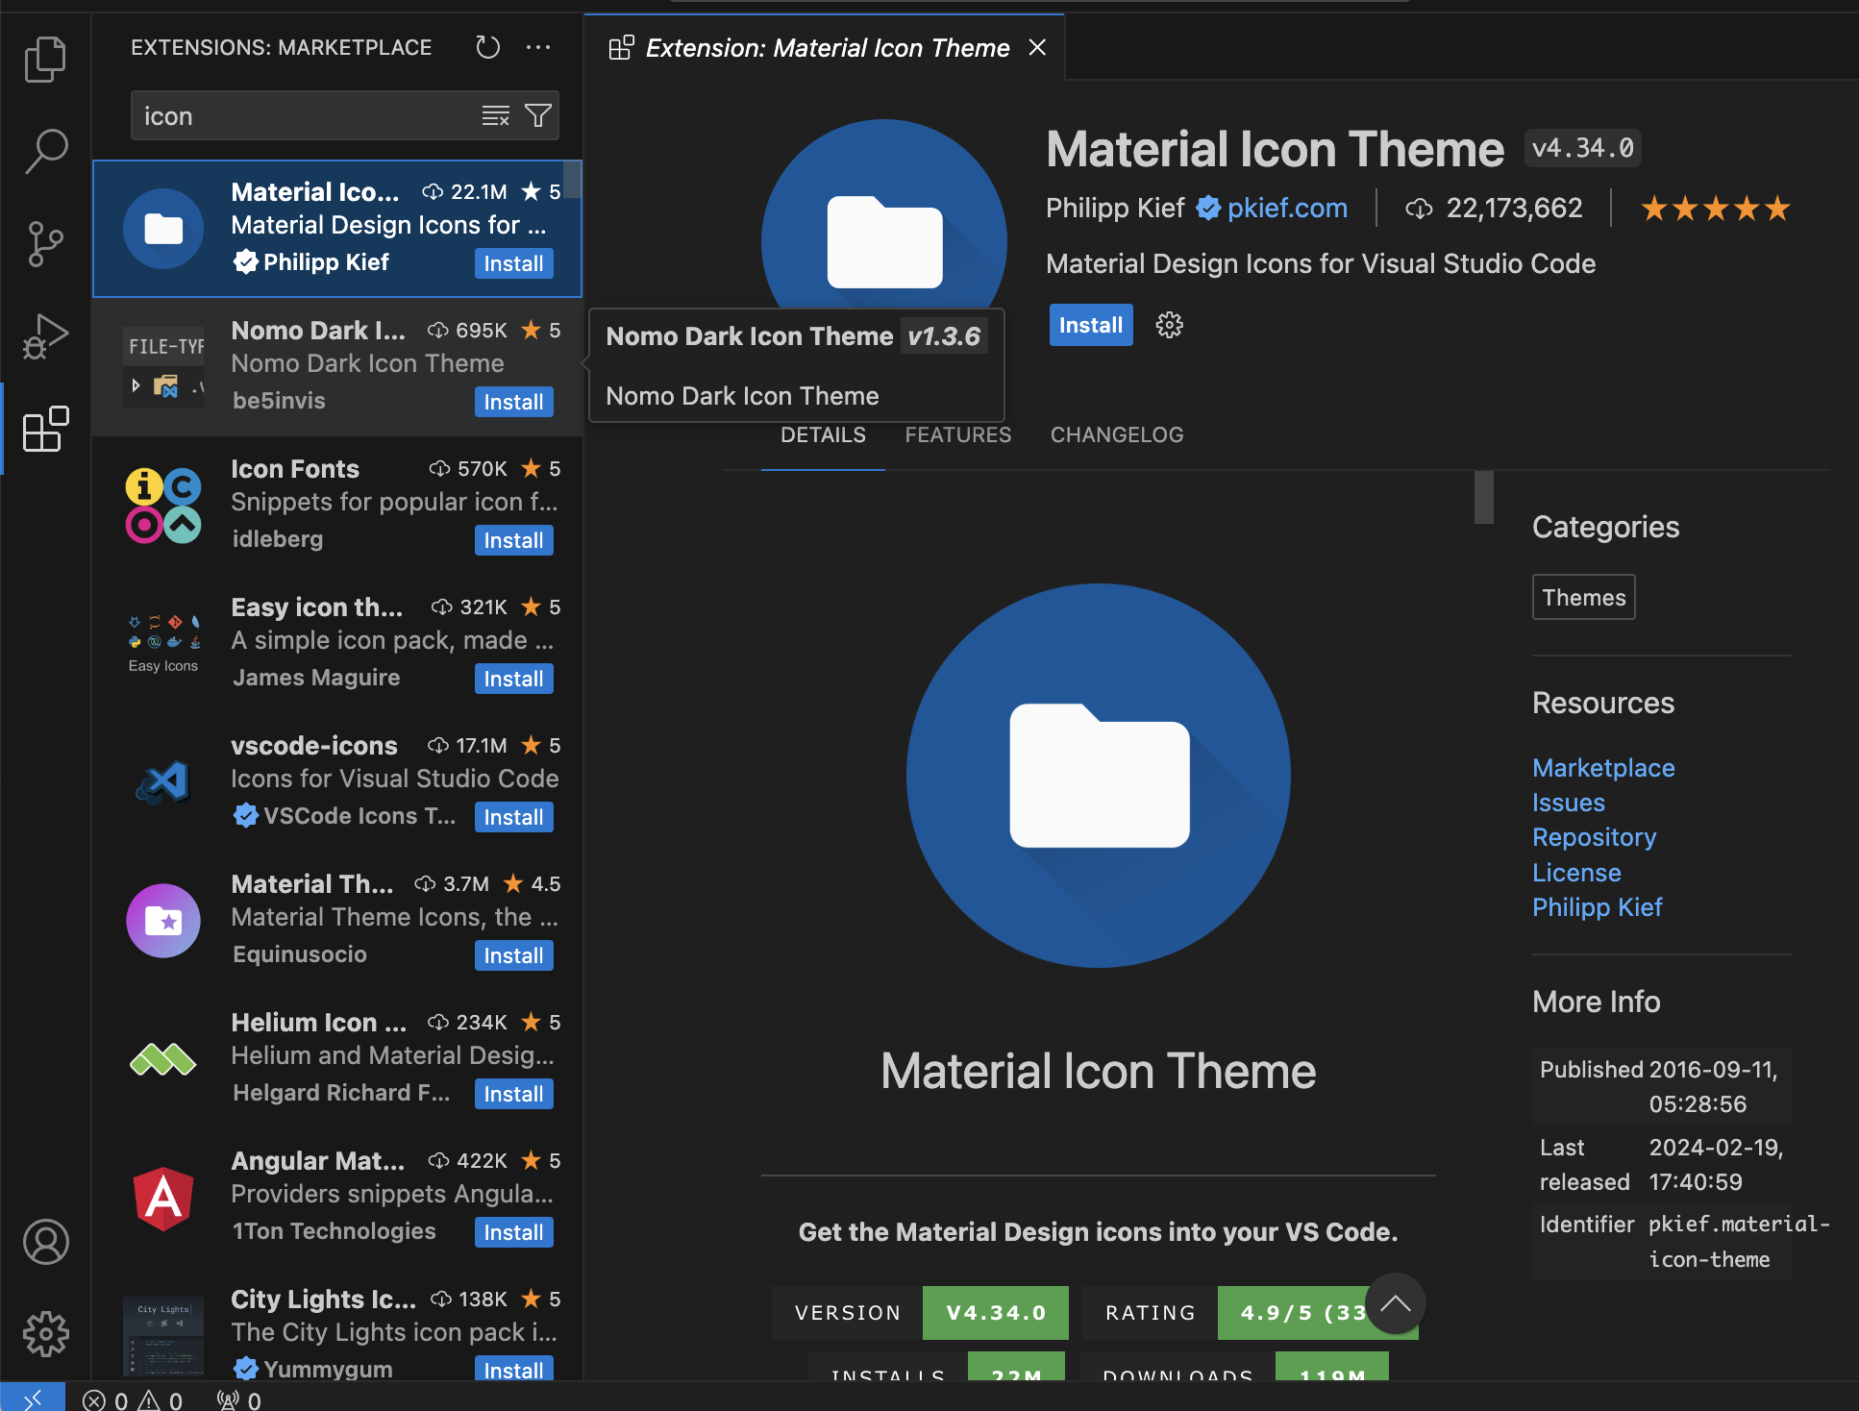Click the 22,173,662 install count
Viewport: 1859px width, 1411px height.
tap(1514, 208)
